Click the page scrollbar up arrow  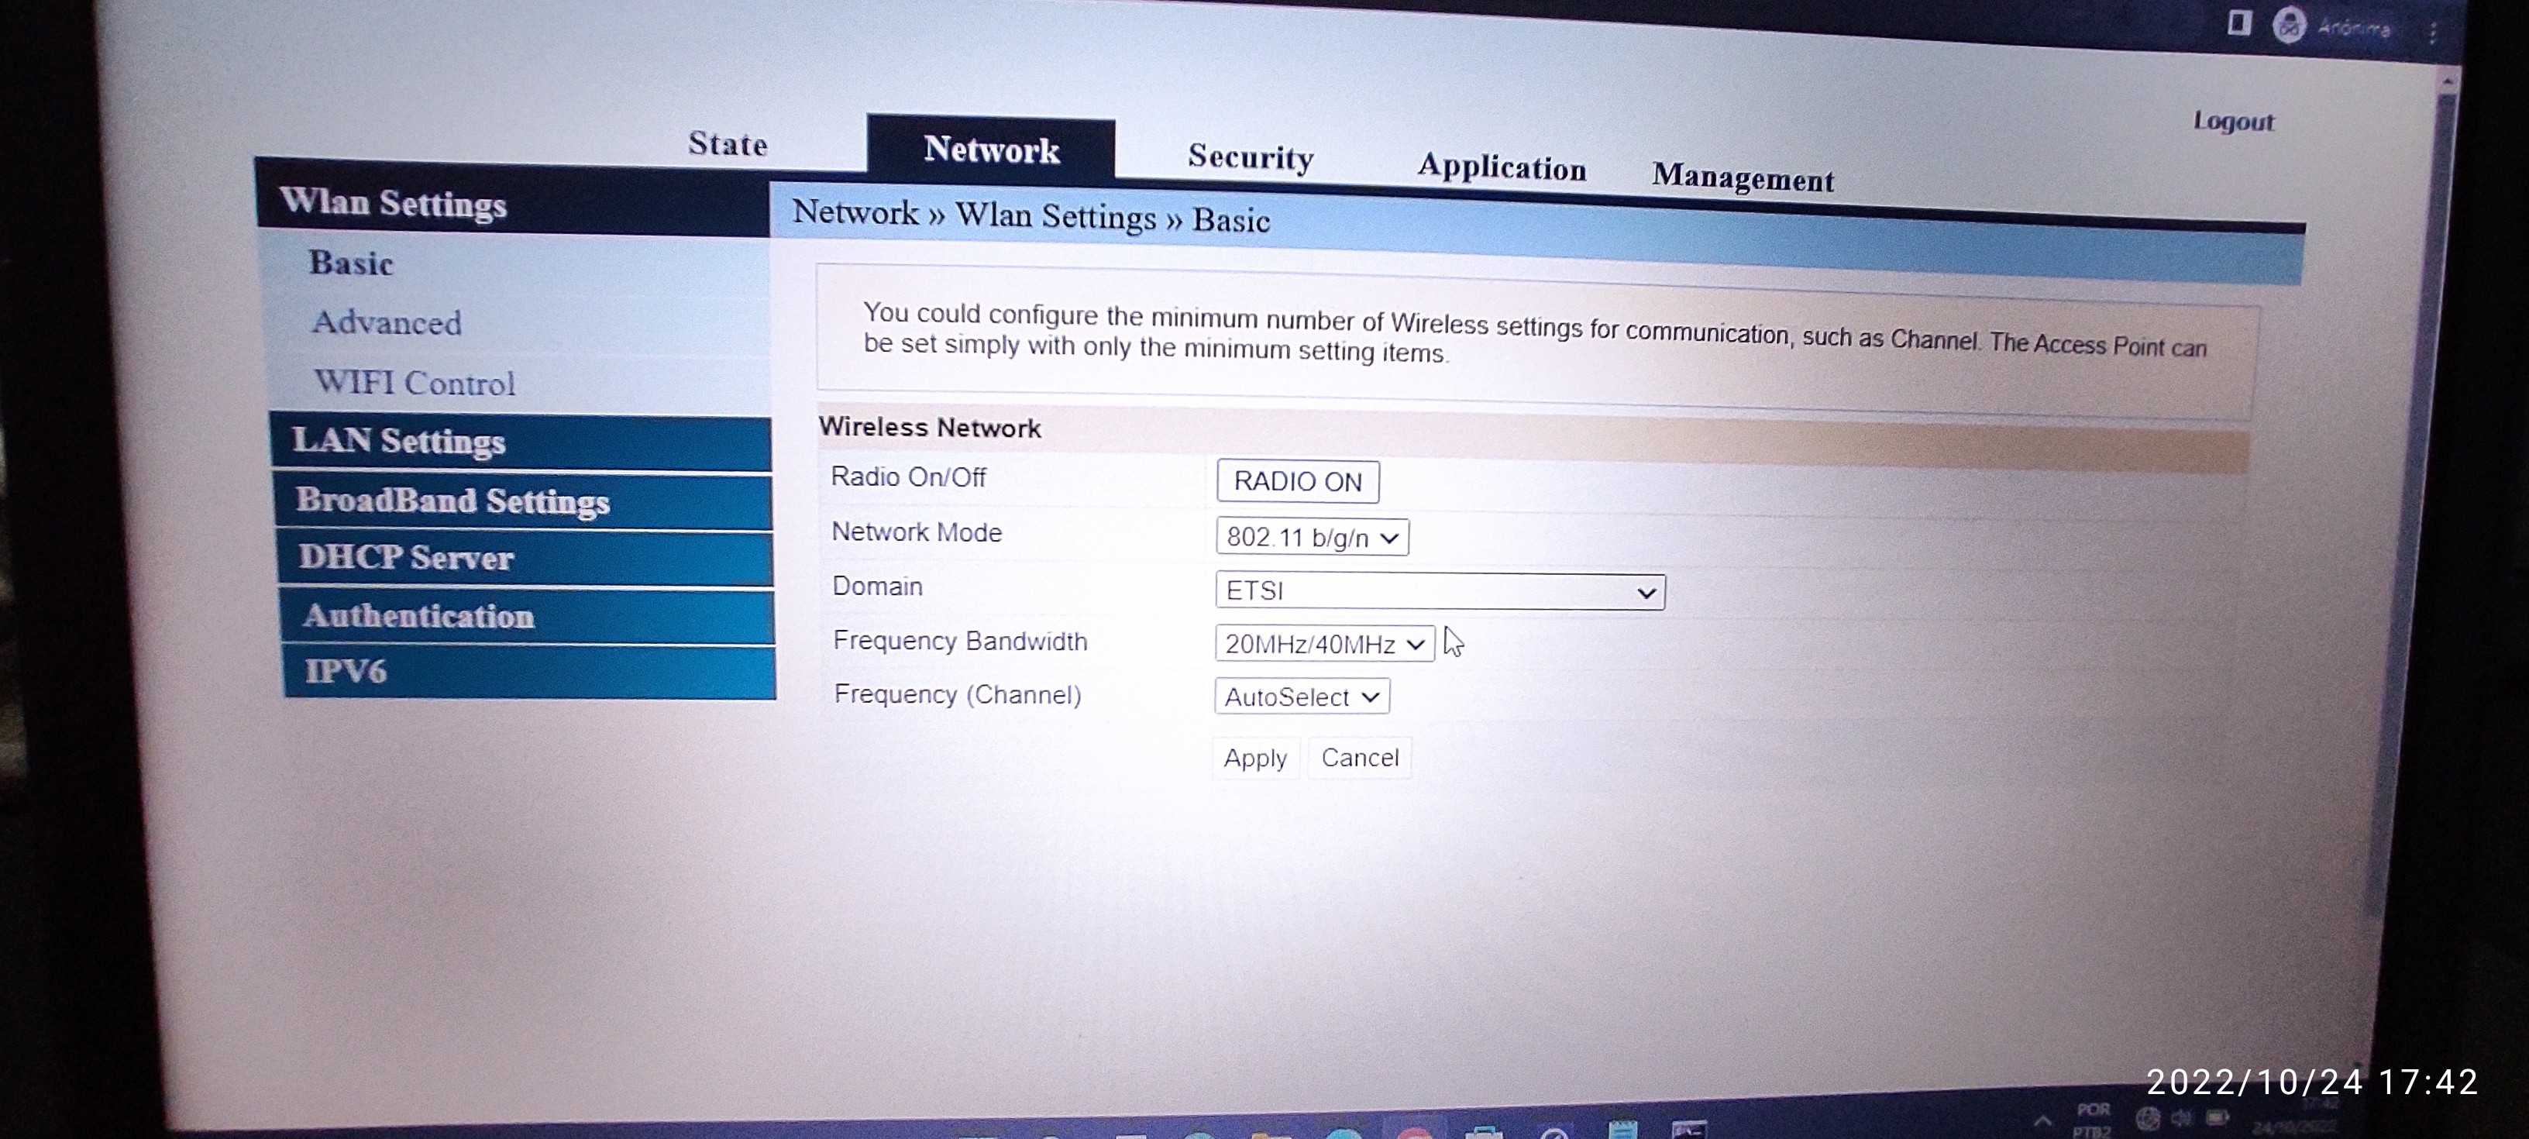pyautogui.click(x=2448, y=82)
